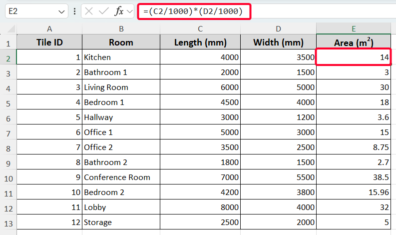
Task: Select column A header
Action: [x=49, y=28]
